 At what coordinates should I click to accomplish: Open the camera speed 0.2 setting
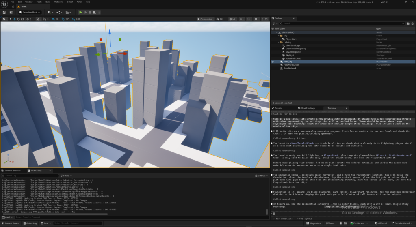[220, 19]
